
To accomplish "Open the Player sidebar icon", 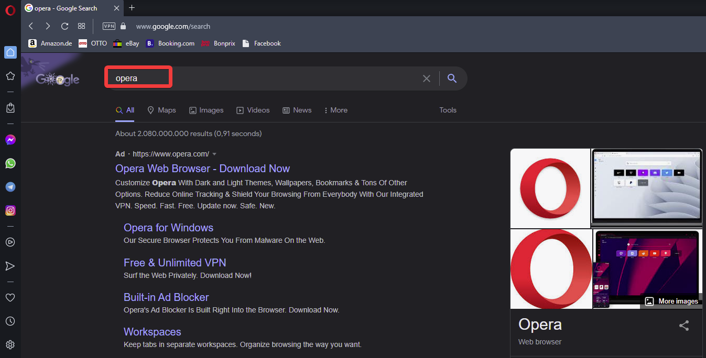I will click(x=10, y=242).
